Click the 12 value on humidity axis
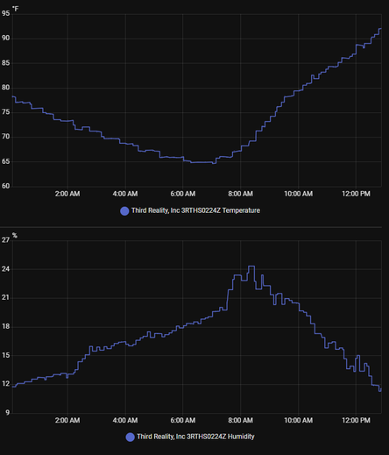This screenshot has width=389, height=455. pos(5,384)
